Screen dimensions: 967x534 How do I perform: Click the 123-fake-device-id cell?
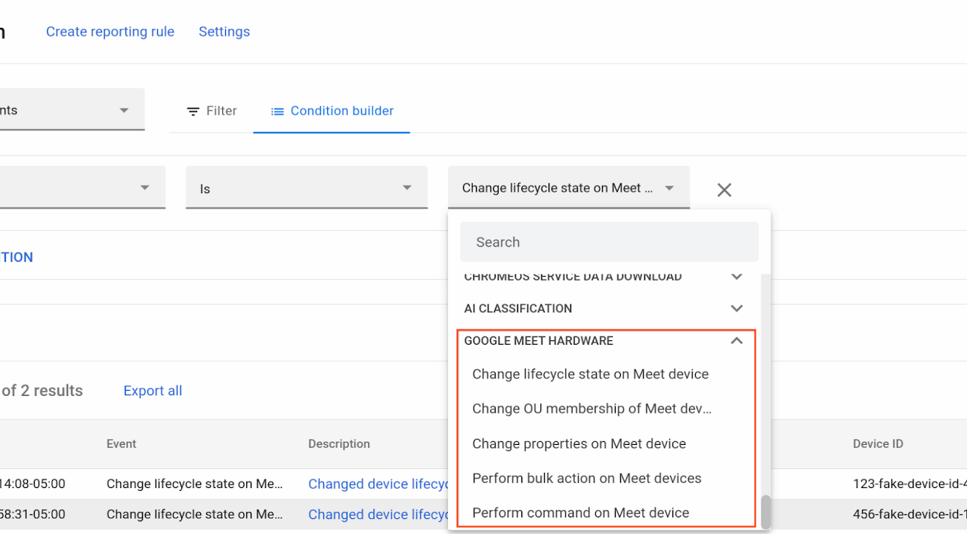(x=910, y=484)
